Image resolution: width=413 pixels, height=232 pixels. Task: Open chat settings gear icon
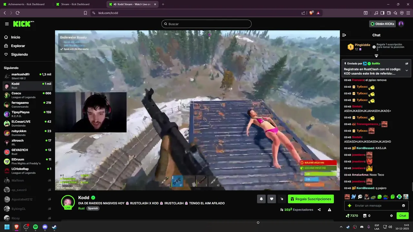[x=391, y=216]
